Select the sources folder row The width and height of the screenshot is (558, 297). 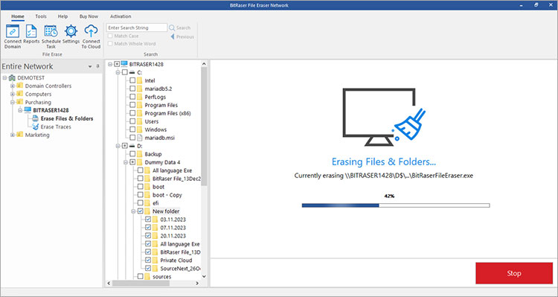click(162, 276)
